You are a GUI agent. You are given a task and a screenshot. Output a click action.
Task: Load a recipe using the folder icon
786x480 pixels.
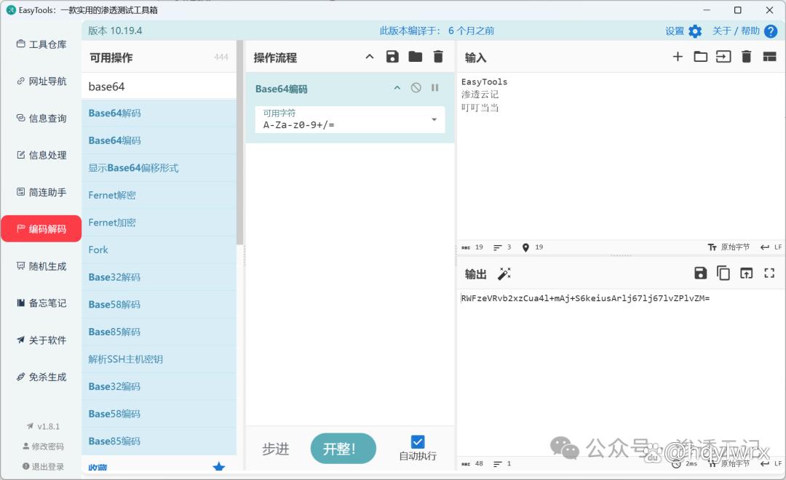coord(415,57)
